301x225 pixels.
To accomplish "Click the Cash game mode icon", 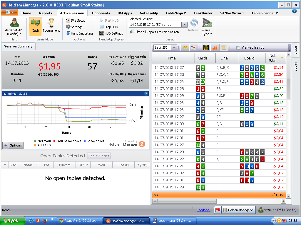I will pos(36,26).
